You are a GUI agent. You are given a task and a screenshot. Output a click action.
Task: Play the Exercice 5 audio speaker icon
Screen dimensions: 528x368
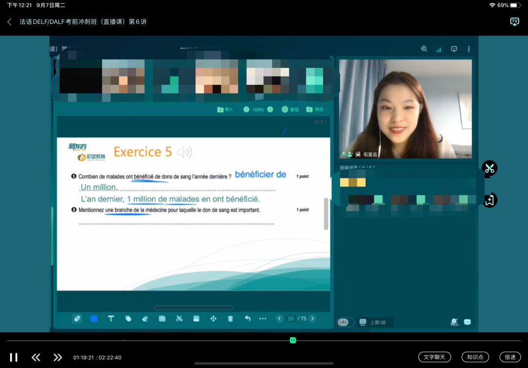pos(184,152)
